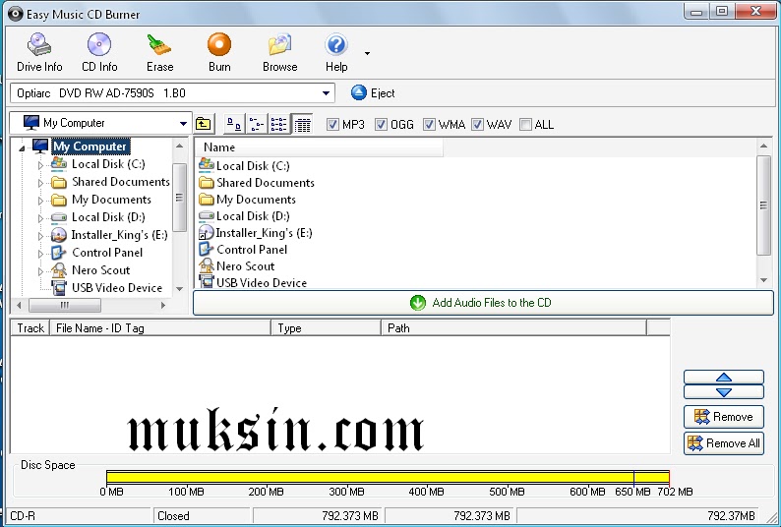This screenshot has width=781, height=527.
Task: Click Remove All tracks
Action: pos(723,442)
